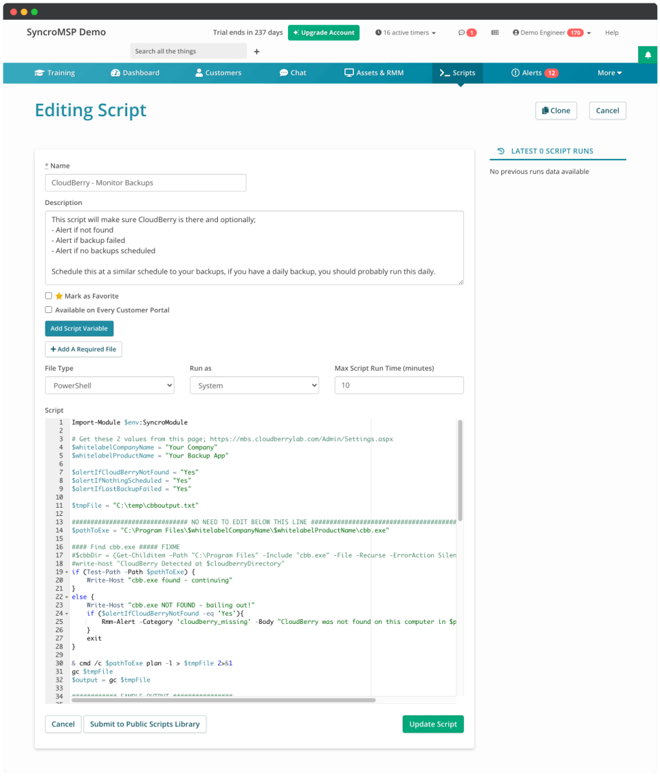
Task: Collapse code fold arrow at line 22
Action: [x=67, y=597]
